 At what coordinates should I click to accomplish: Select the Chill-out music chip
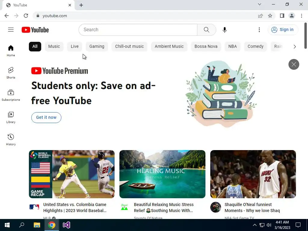coord(129,47)
